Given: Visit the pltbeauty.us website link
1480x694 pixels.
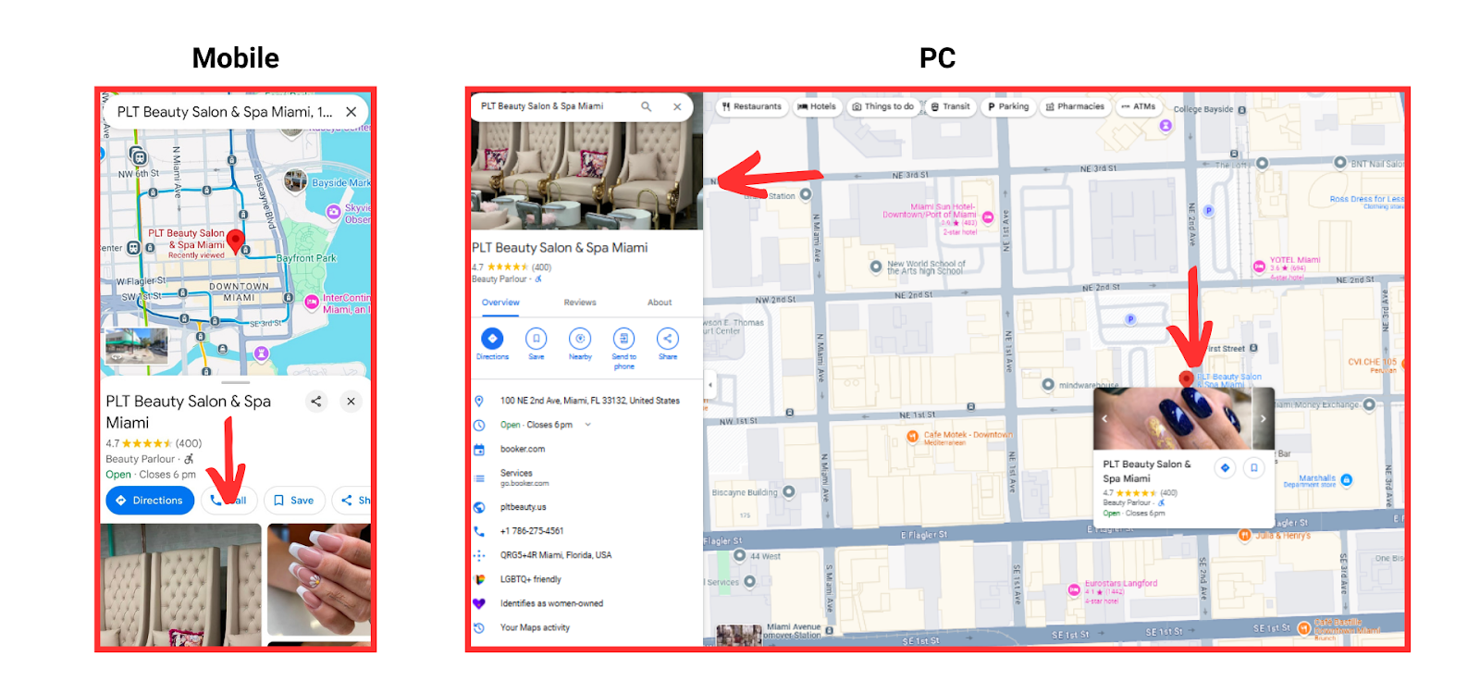Looking at the screenshot, I should 524,507.
